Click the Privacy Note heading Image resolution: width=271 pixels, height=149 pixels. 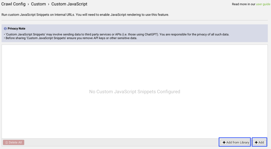[16, 28]
